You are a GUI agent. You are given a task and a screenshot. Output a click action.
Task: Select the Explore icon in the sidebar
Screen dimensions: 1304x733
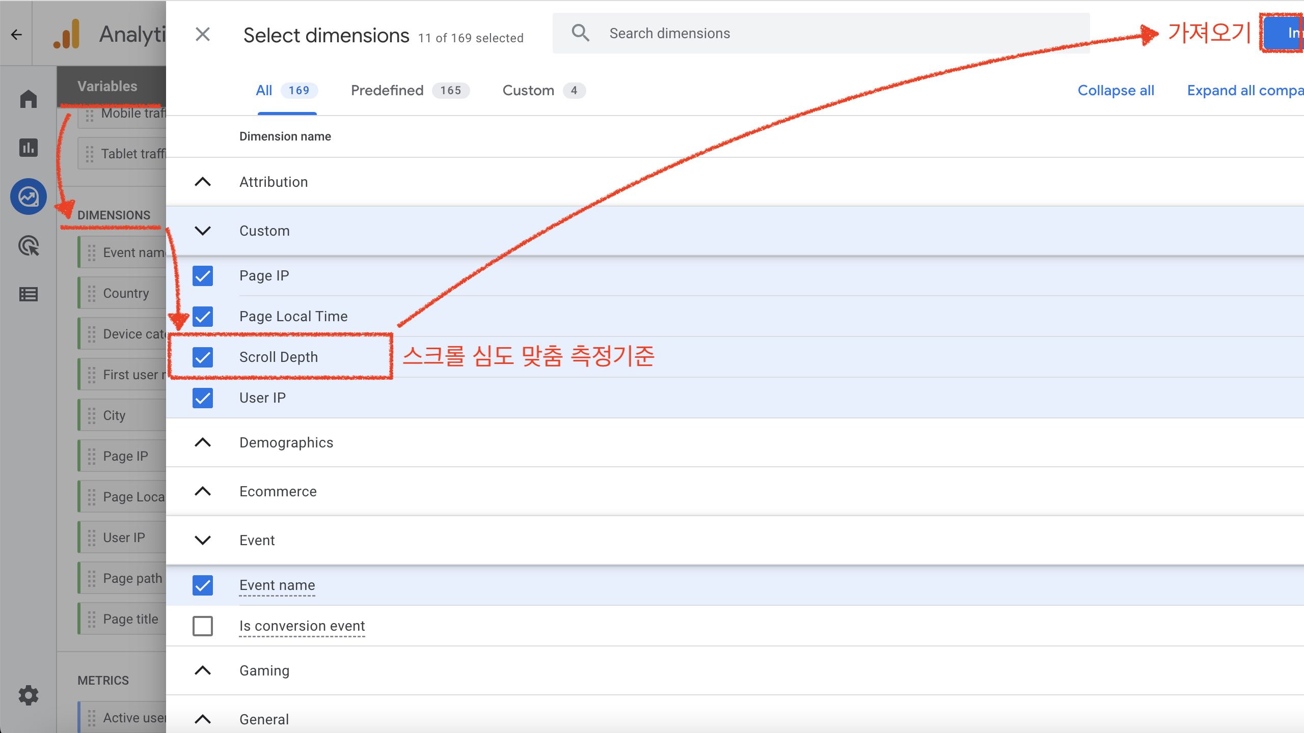coord(28,196)
